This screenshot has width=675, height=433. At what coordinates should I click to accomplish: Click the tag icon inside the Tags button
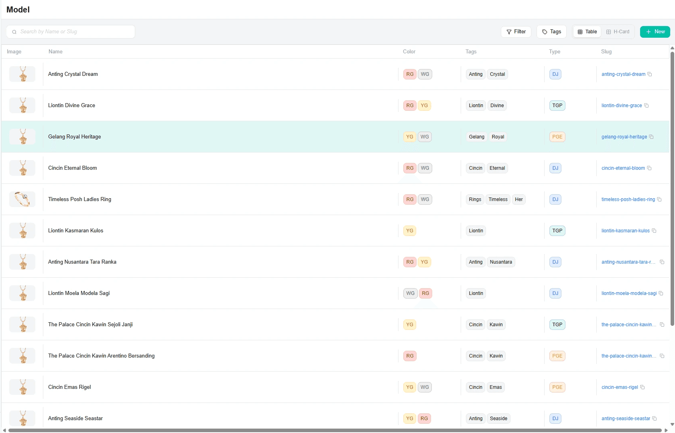pyautogui.click(x=545, y=32)
